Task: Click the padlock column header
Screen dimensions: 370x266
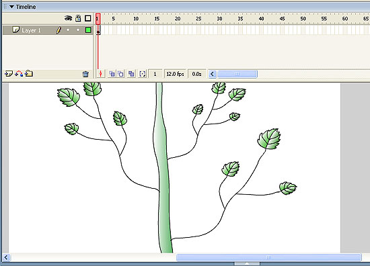Action: click(78, 18)
